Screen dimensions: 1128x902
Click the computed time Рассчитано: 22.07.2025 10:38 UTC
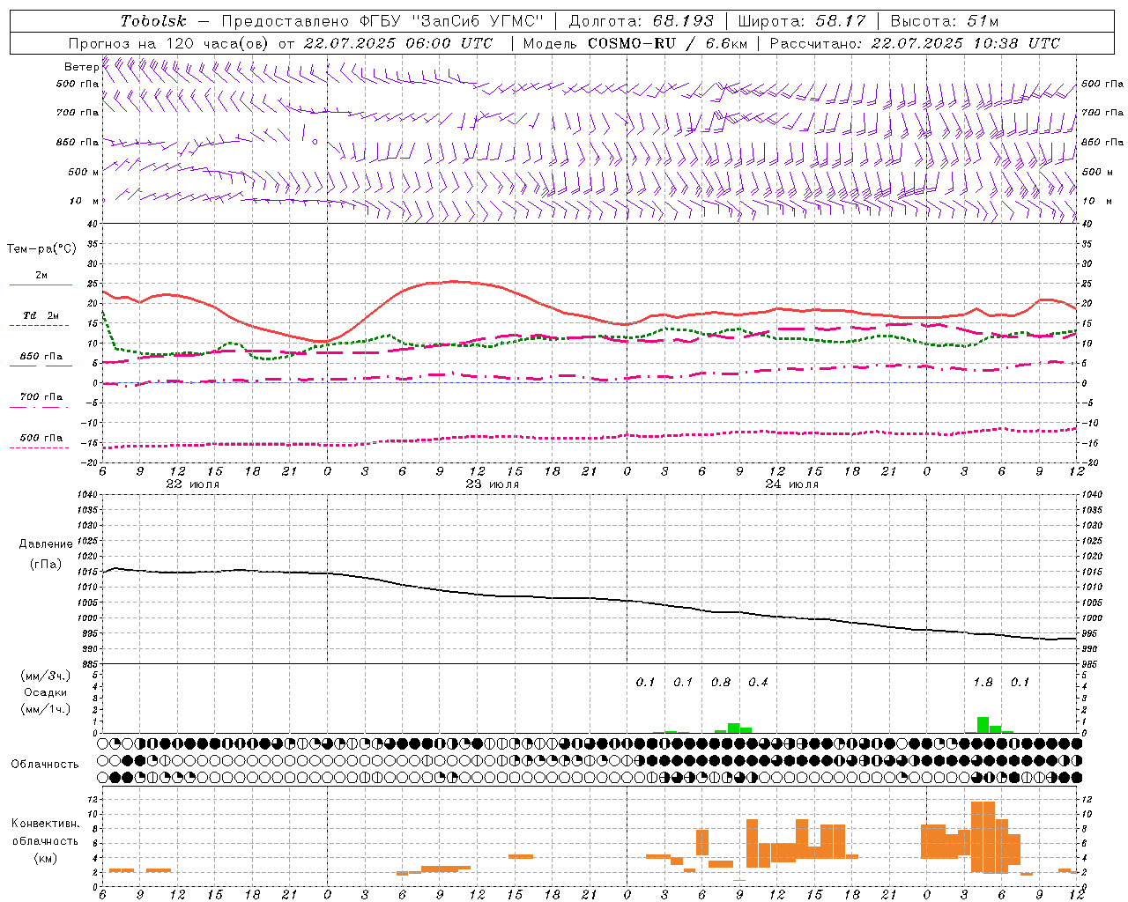point(915,43)
